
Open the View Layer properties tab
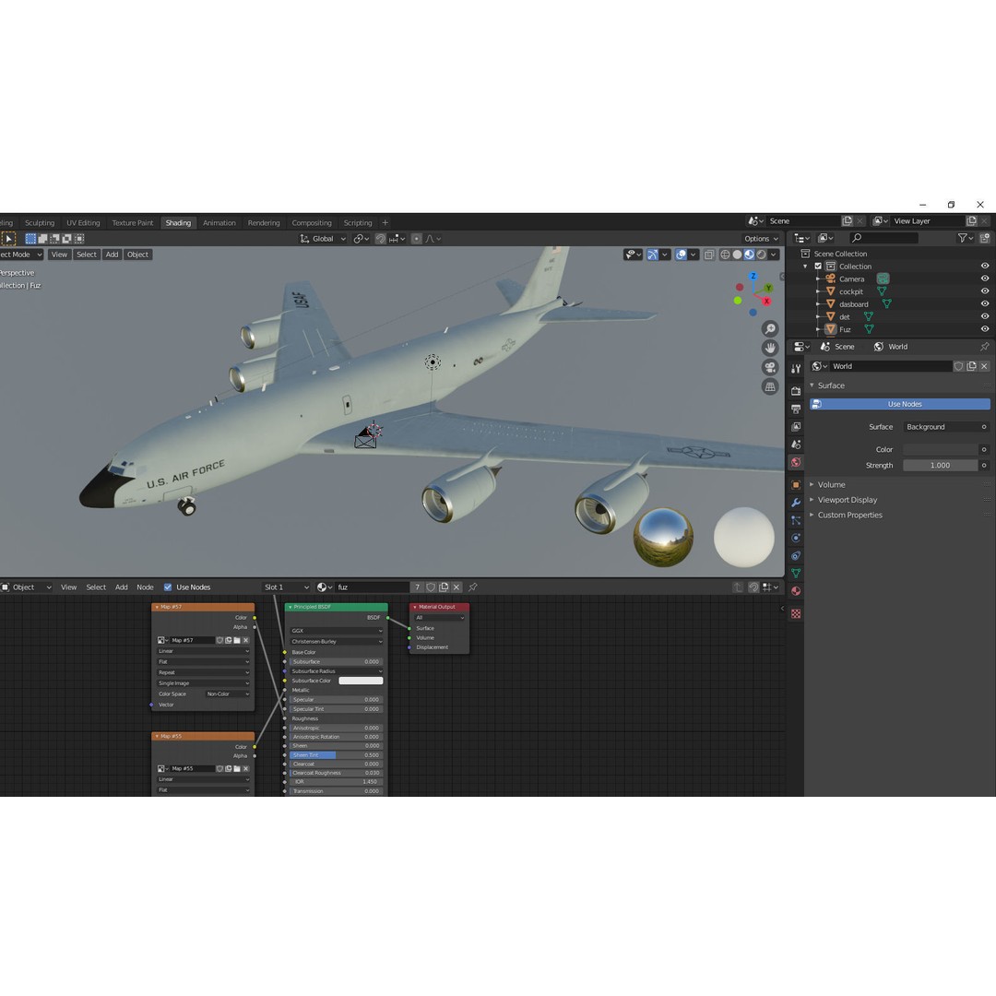(x=795, y=426)
